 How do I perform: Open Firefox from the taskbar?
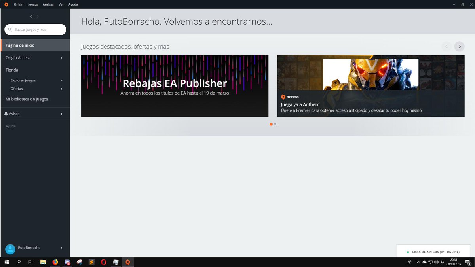(55, 262)
